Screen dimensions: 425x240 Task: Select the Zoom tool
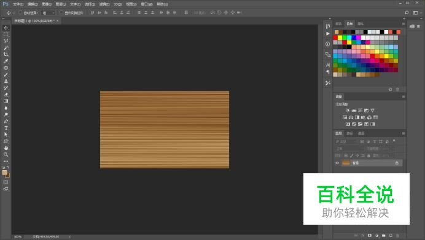click(x=6, y=155)
